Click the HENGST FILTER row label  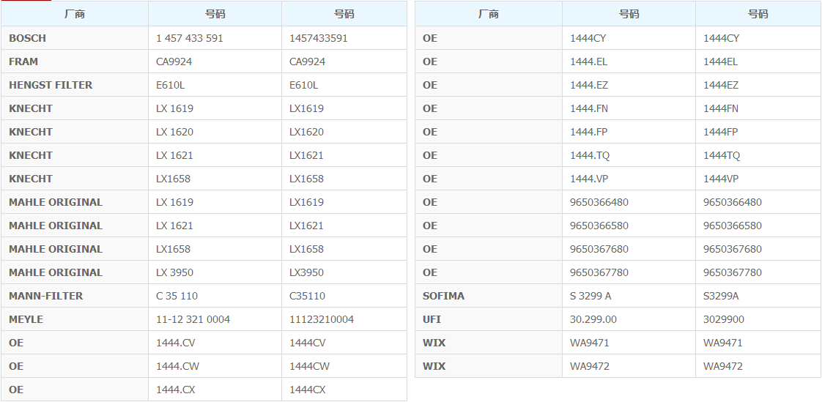click(x=51, y=85)
